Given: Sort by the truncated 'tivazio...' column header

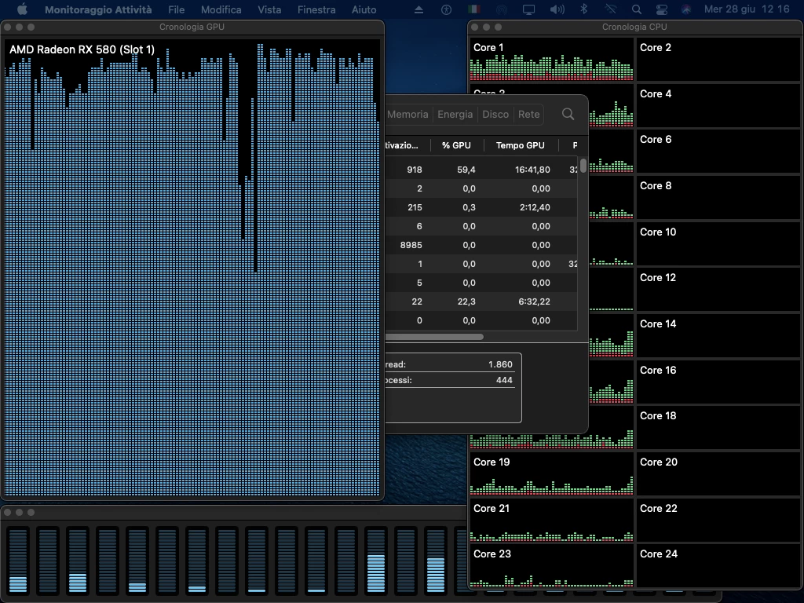Looking at the screenshot, I should [402, 145].
